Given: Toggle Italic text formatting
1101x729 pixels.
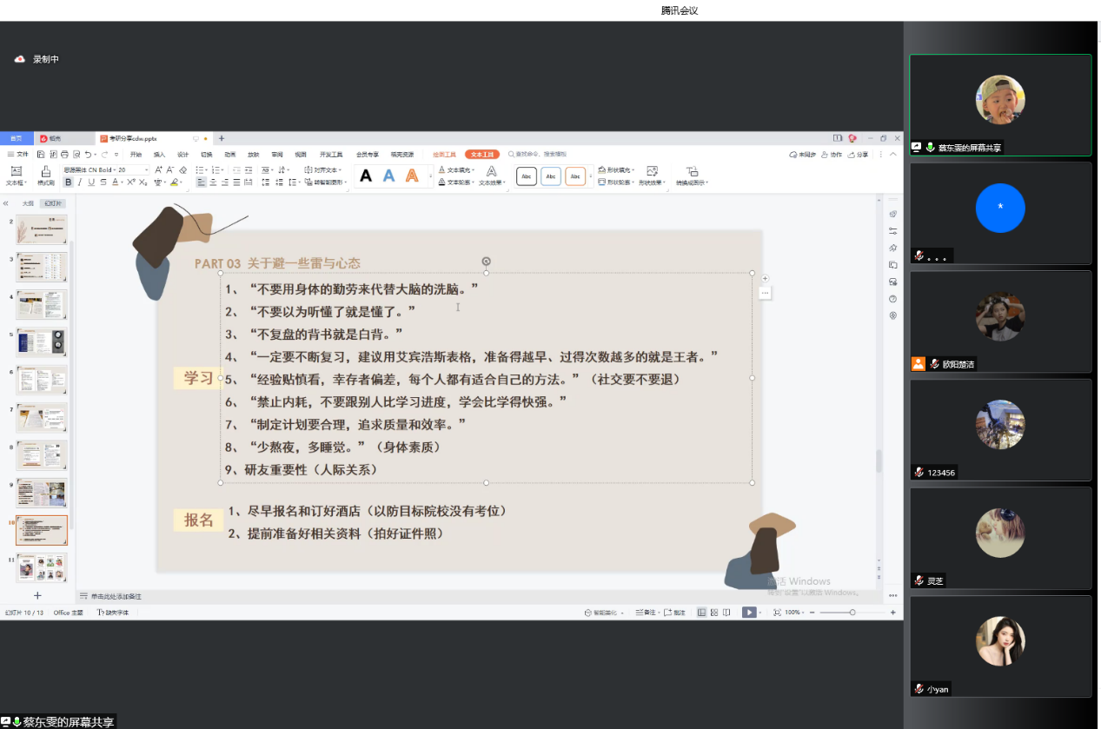Looking at the screenshot, I should pos(80,182).
